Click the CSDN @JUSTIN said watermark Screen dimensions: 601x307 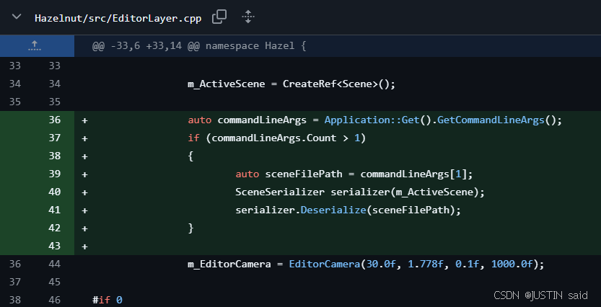[x=542, y=295]
